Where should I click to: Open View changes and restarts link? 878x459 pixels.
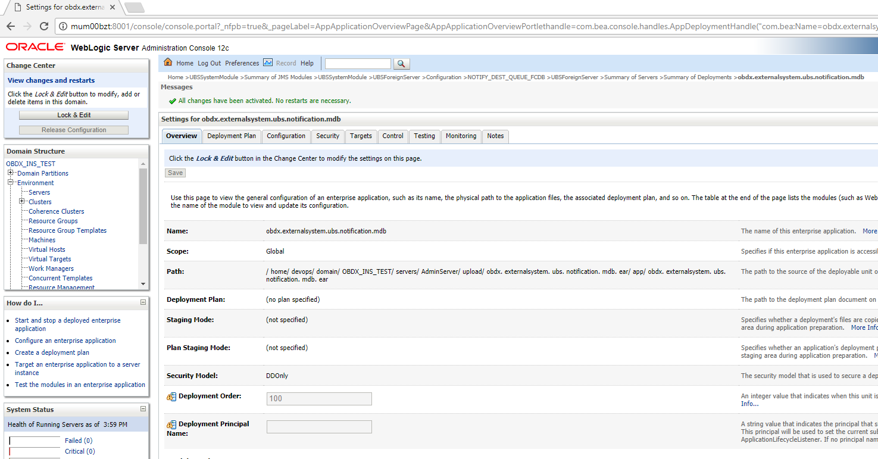click(51, 80)
